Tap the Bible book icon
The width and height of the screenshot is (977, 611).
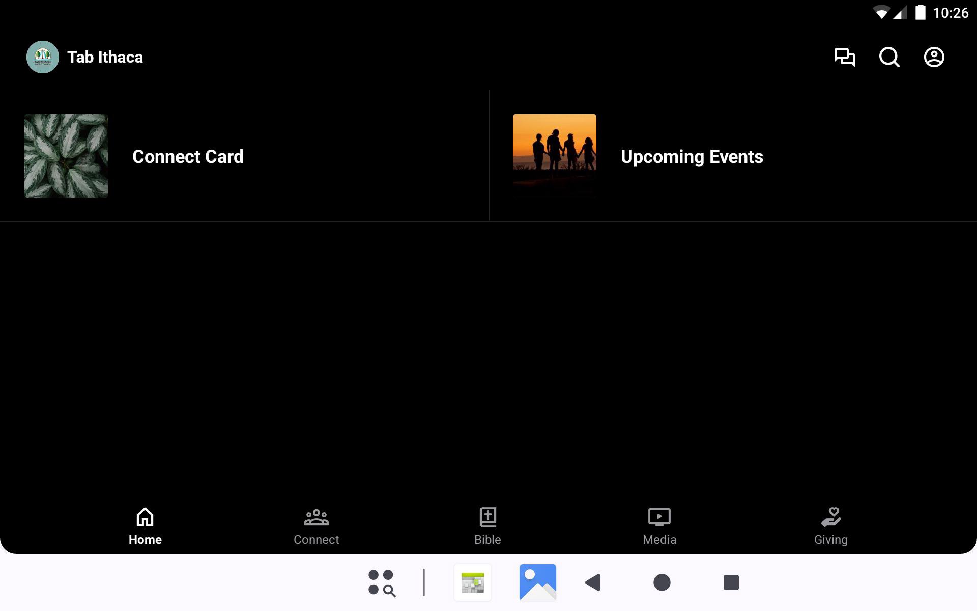tap(487, 517)
